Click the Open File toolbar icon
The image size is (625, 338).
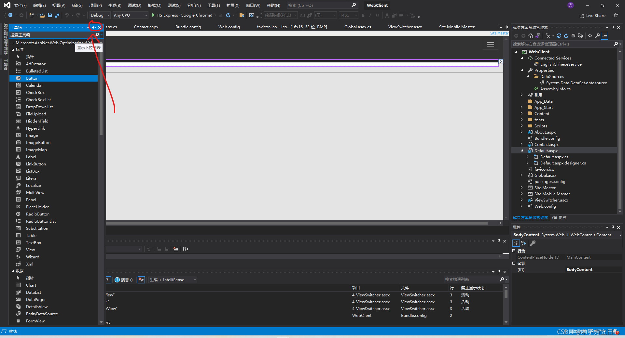43,15
